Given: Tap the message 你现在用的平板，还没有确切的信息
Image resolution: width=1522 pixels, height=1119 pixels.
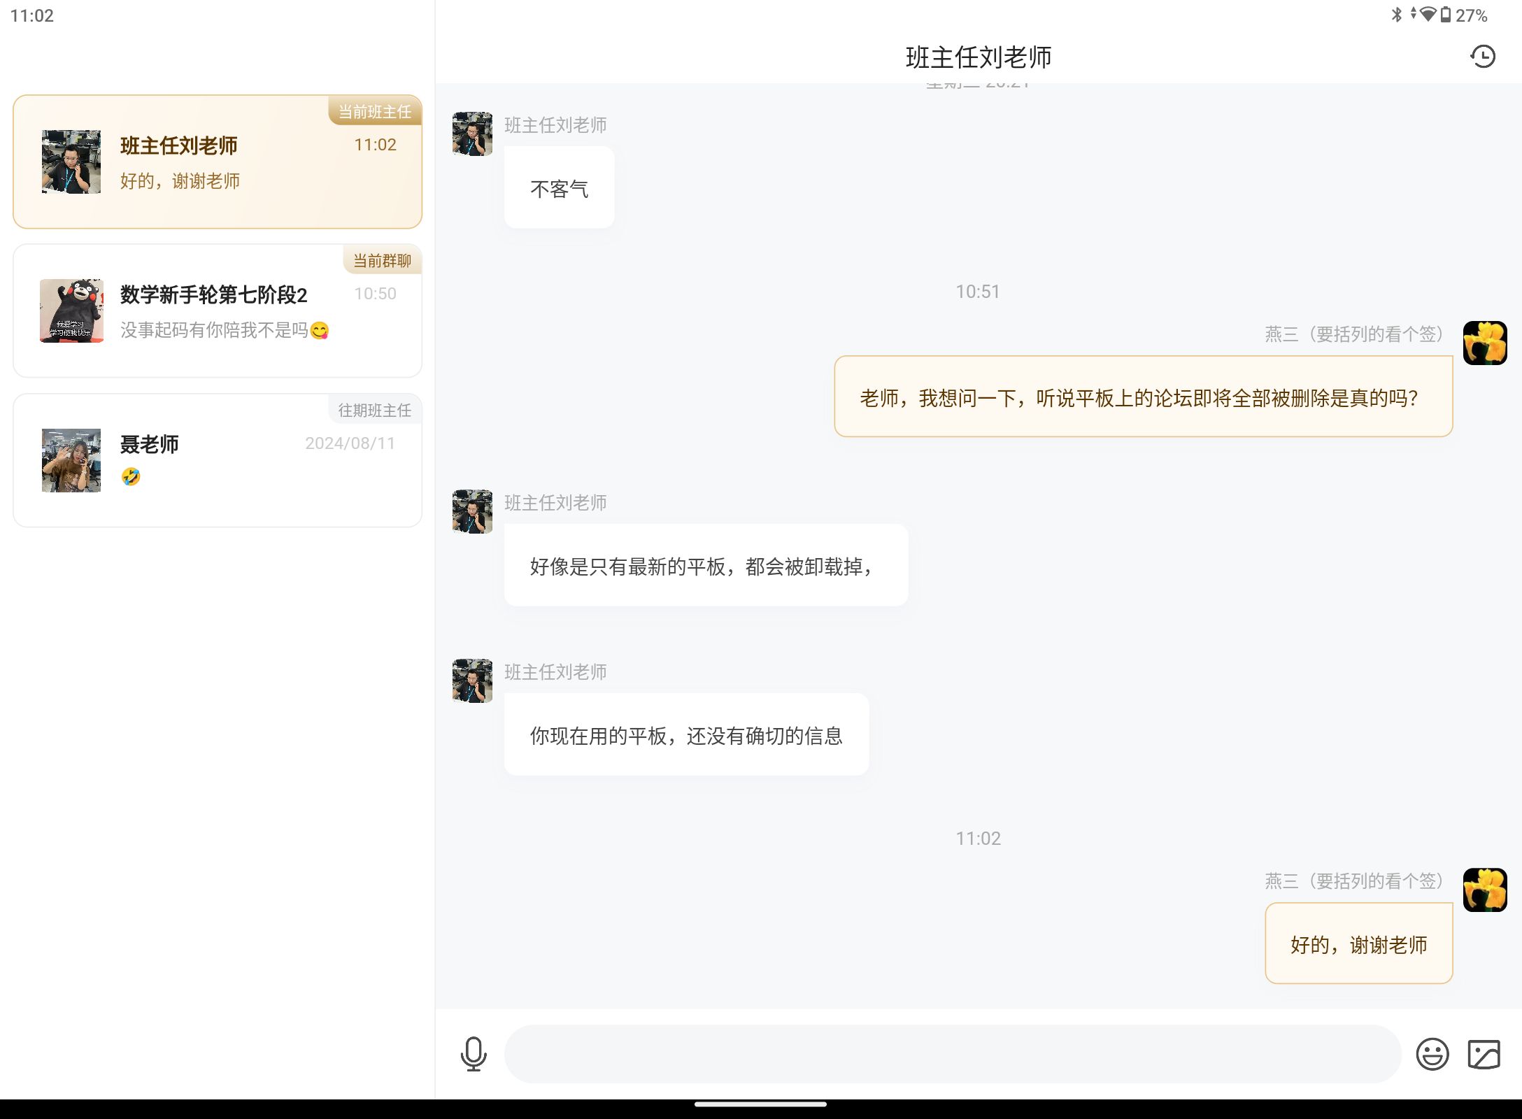Looking at the screenshot, I should click(685, 735).
